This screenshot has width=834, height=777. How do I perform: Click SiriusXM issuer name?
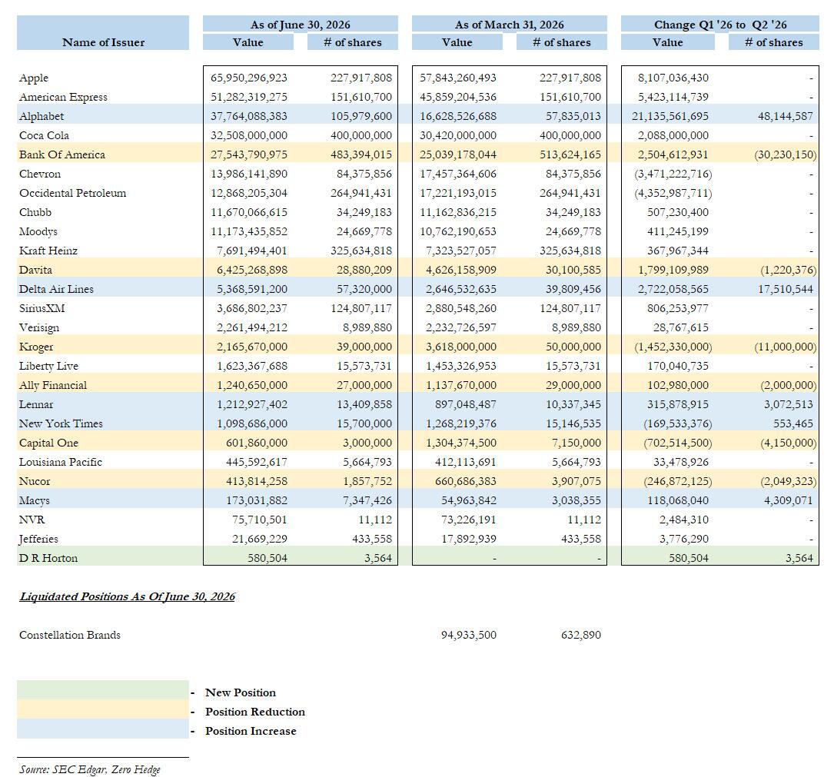pos(42,308)
